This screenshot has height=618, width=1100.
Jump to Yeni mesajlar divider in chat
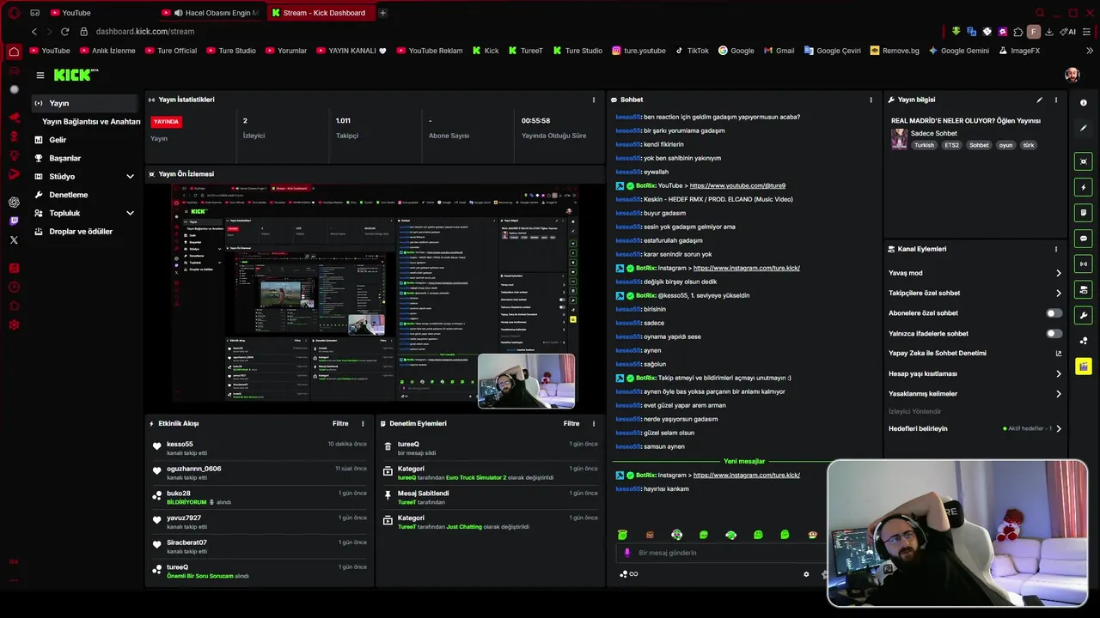point(744,461)
